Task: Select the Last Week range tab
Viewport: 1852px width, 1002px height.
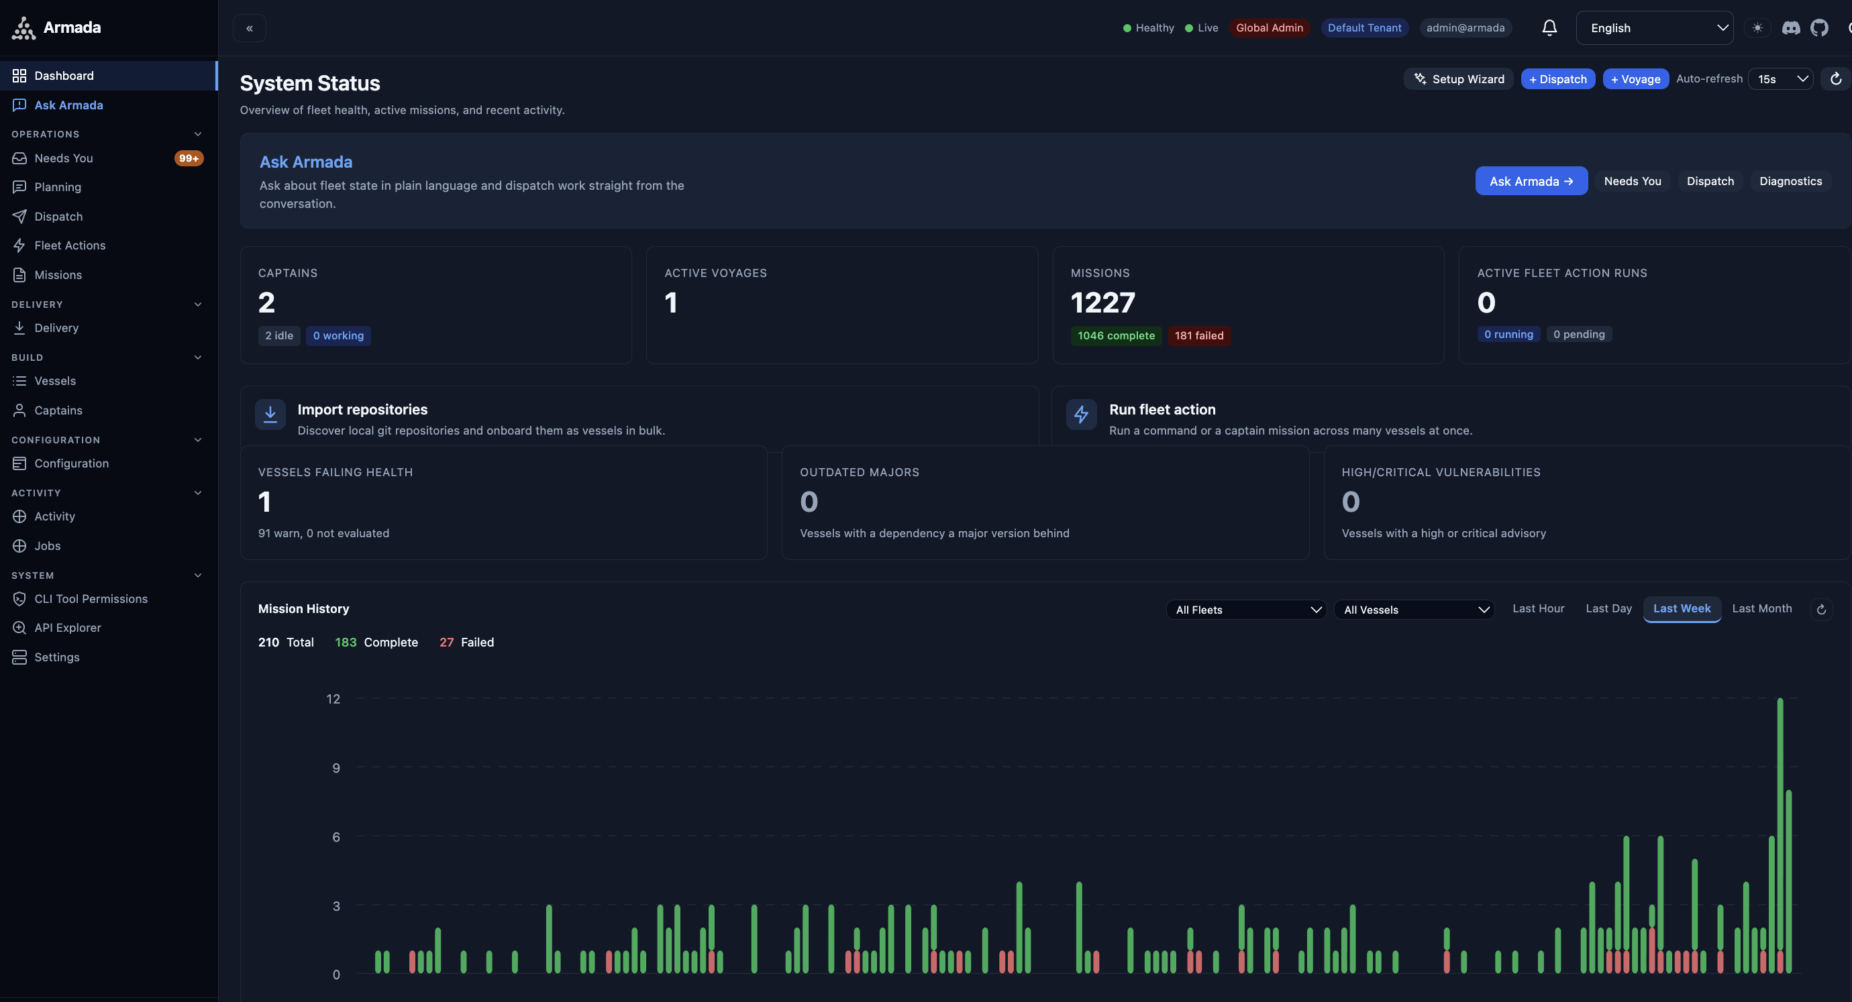Action: click(x=1682, y=609)
